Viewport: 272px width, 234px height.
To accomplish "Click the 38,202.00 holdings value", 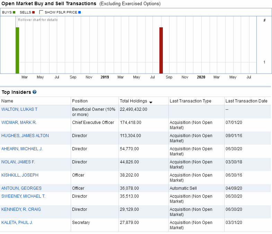I will tap(129, 175).
